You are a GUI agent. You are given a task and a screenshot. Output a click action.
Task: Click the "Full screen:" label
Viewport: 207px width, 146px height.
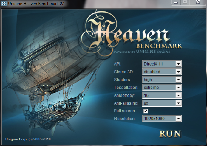125,111
